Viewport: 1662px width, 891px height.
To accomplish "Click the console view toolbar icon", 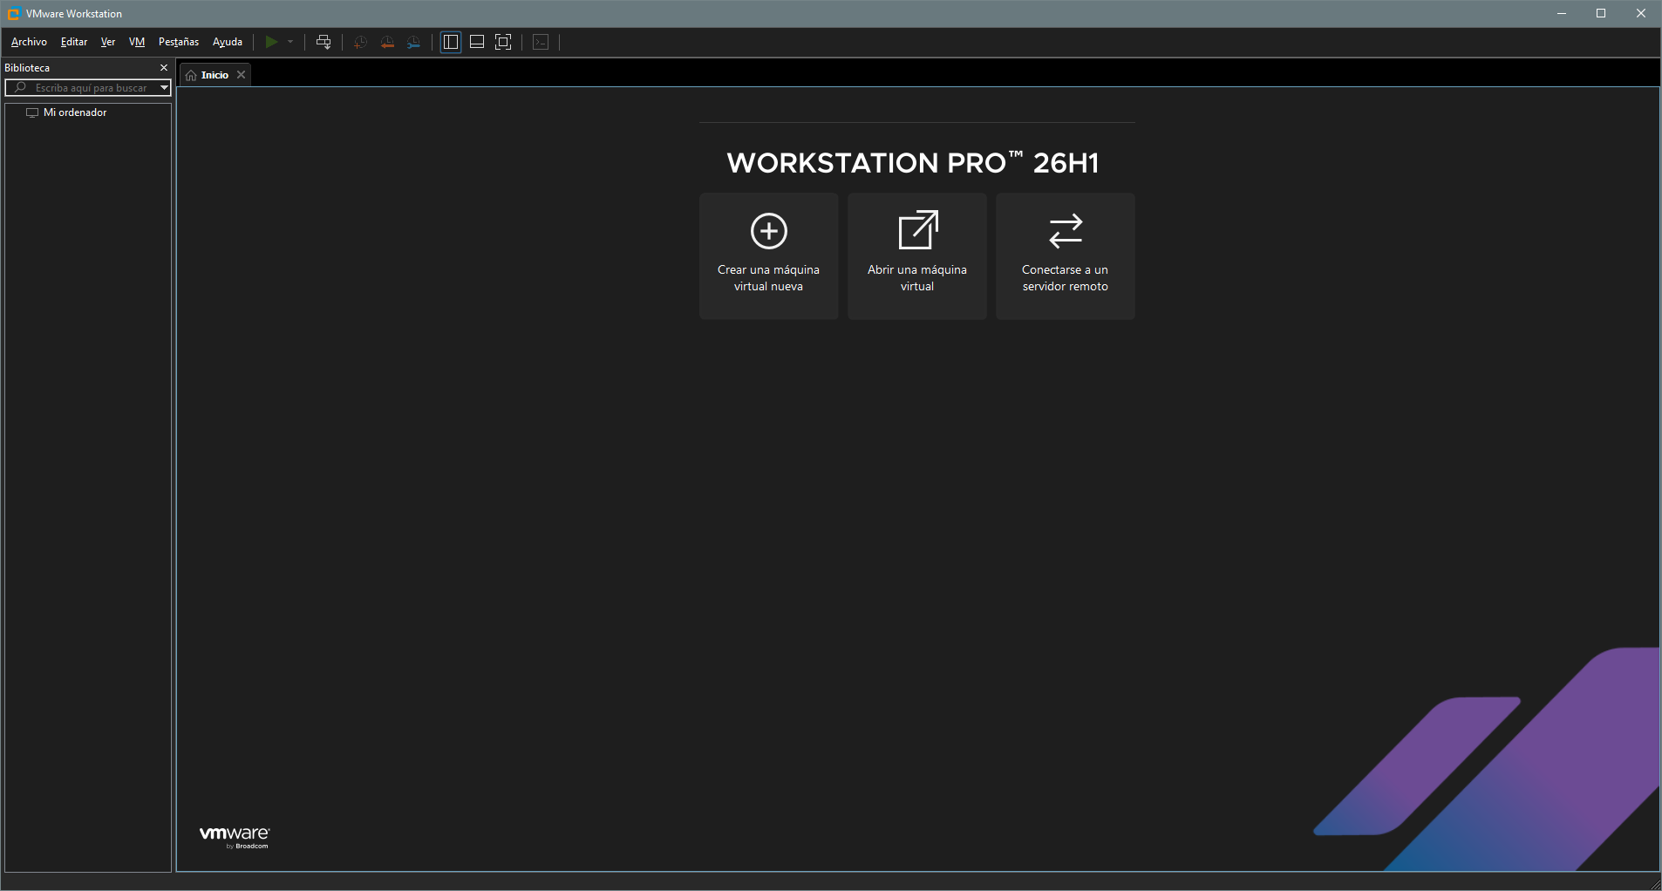I will pos(541,42).
